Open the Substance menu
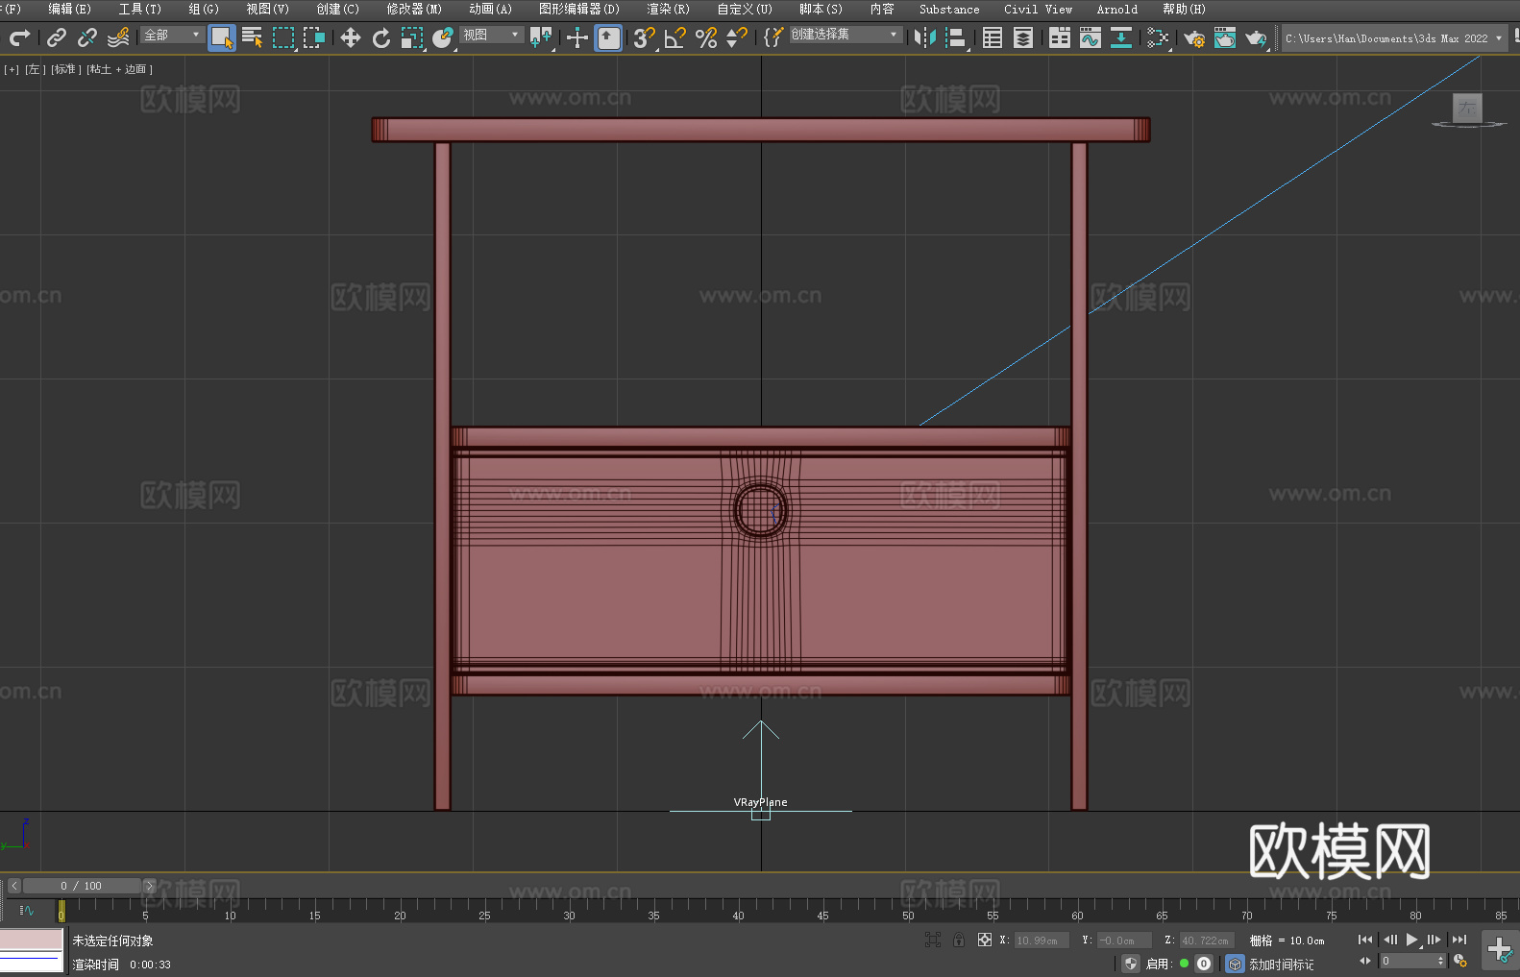1520x977 pixels. coord(949,9)
